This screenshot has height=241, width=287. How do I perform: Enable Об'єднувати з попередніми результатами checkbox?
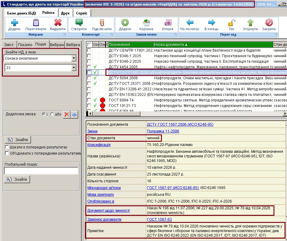(7, 153)
